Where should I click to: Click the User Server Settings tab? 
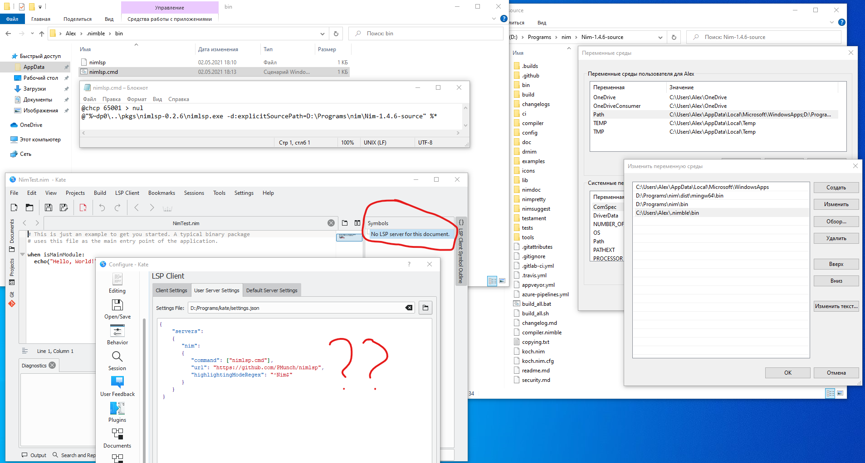[217, 290]
